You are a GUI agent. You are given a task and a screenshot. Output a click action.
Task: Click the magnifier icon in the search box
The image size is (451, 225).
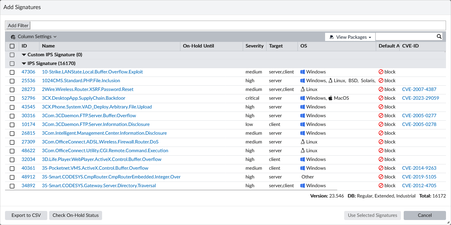click(439, 36)
